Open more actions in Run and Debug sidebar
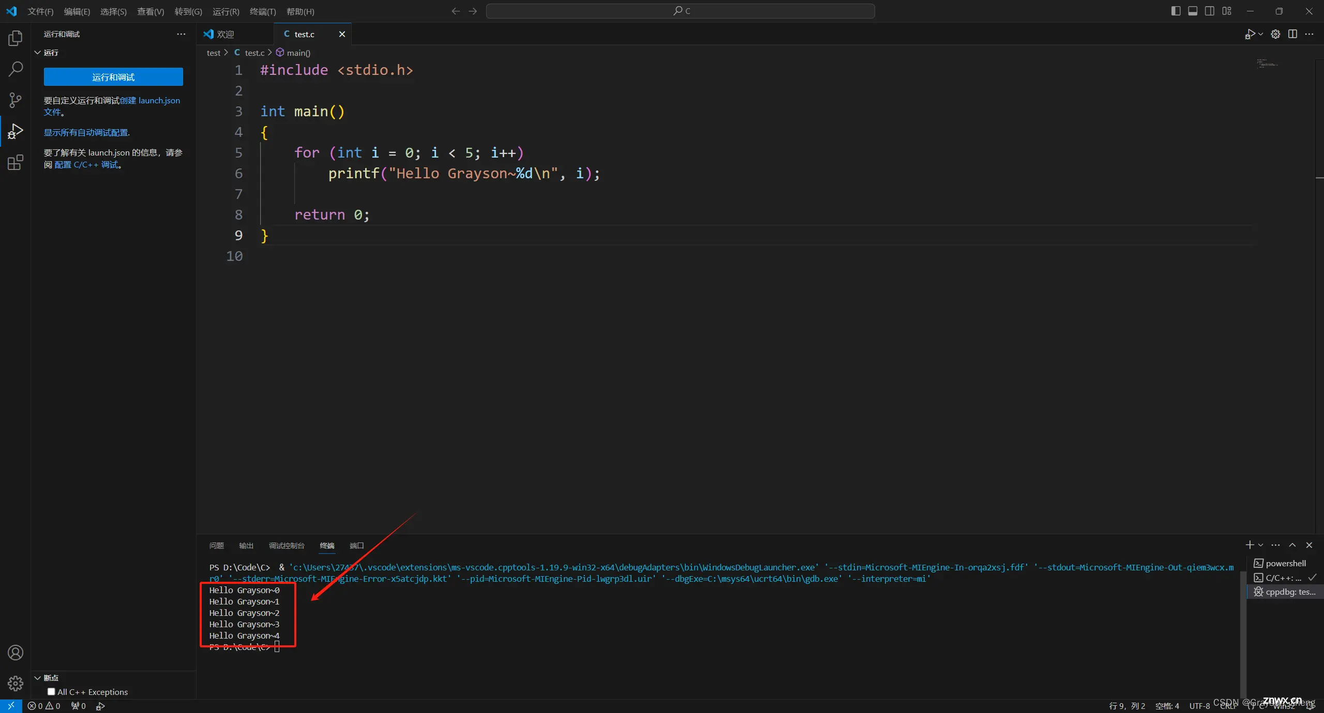Screen dimensions: 1324x713 (x=181, y=34)
